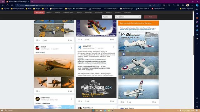Viewport: 200px width, 112px height.
Task: Open the Popular sort dropdown
Action: (x=107, y=17)
